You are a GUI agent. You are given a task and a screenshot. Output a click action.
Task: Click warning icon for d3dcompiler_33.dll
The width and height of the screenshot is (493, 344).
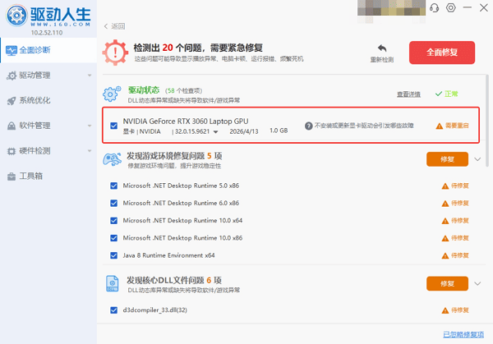coord(445,310)
